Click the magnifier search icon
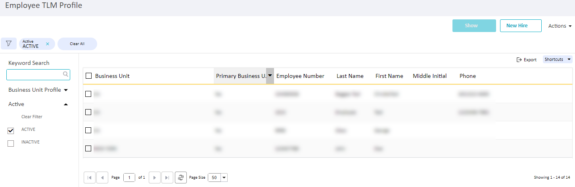The image size is (575, 187). click(x=66, y=74)
